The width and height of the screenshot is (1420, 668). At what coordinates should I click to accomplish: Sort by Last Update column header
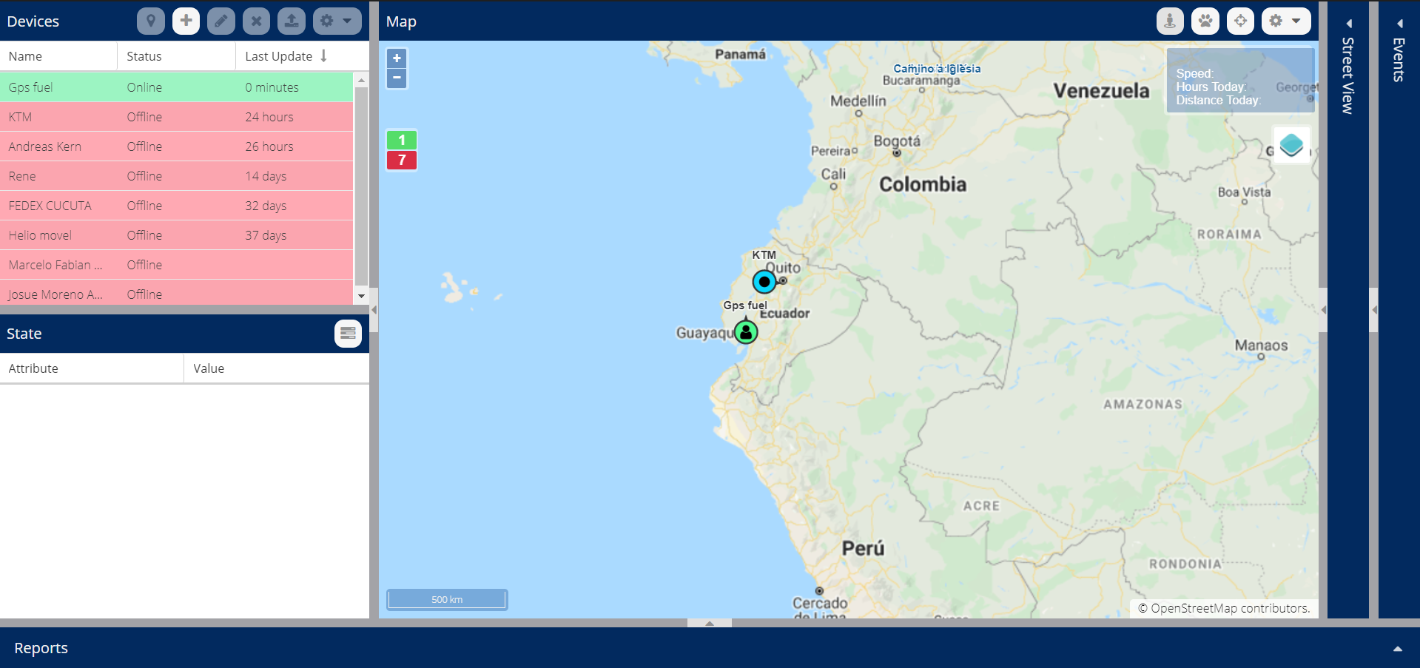302,56
